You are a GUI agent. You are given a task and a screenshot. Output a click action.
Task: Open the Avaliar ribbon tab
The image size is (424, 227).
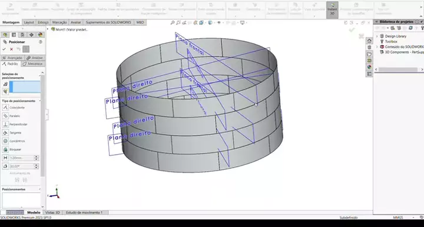click(76, 22)
